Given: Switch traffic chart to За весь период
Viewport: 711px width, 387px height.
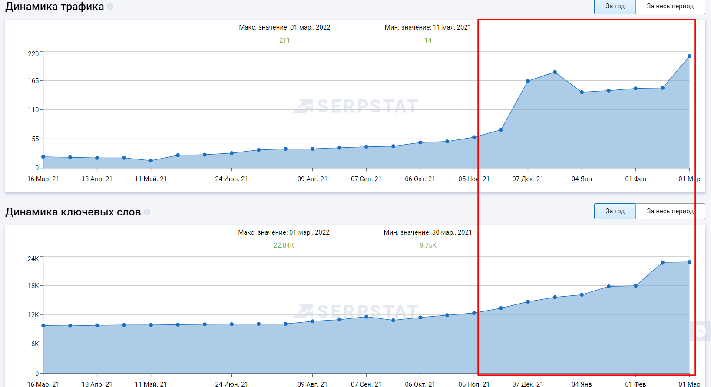Looking at the screenshot, I should pos(670,7).
